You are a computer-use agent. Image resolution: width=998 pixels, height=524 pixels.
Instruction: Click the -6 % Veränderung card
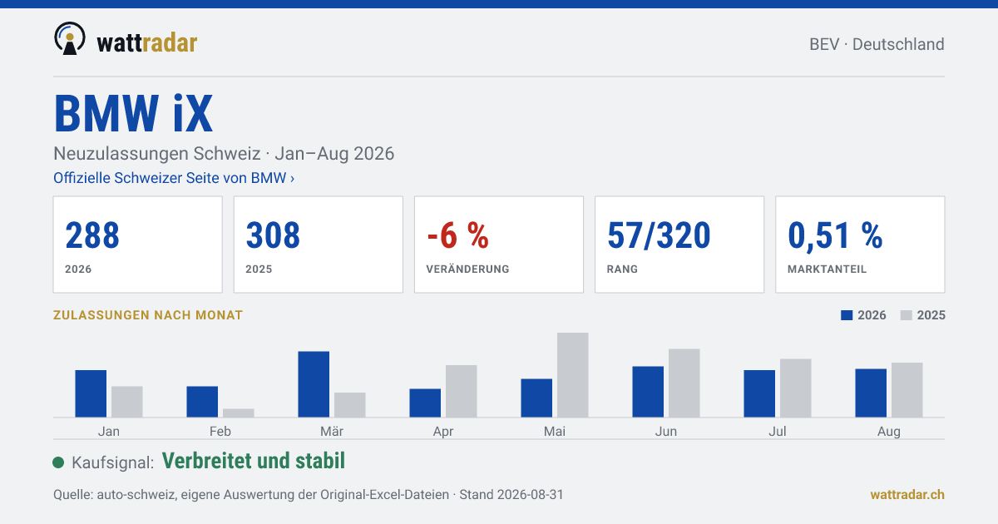pos(499,245)
